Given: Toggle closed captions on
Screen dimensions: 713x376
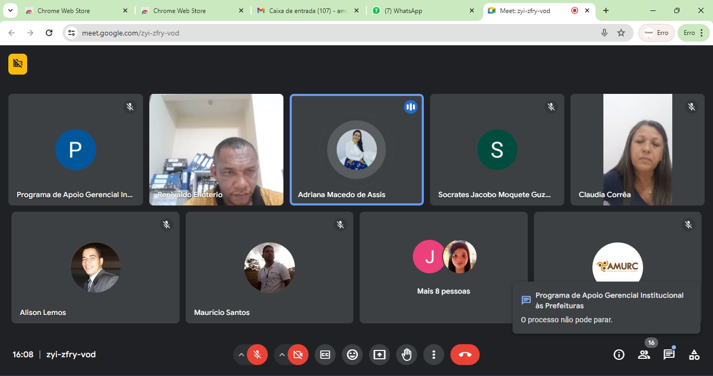Looking at the screenshot, I should 325,355.
